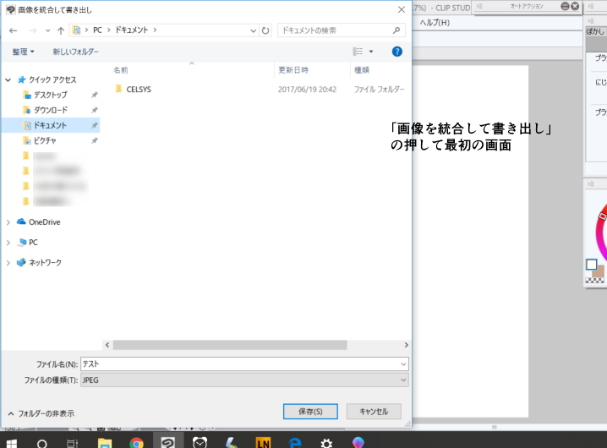607x448 pixels.
Task: Select the CELSYS folder
Action: coord(139,90)
